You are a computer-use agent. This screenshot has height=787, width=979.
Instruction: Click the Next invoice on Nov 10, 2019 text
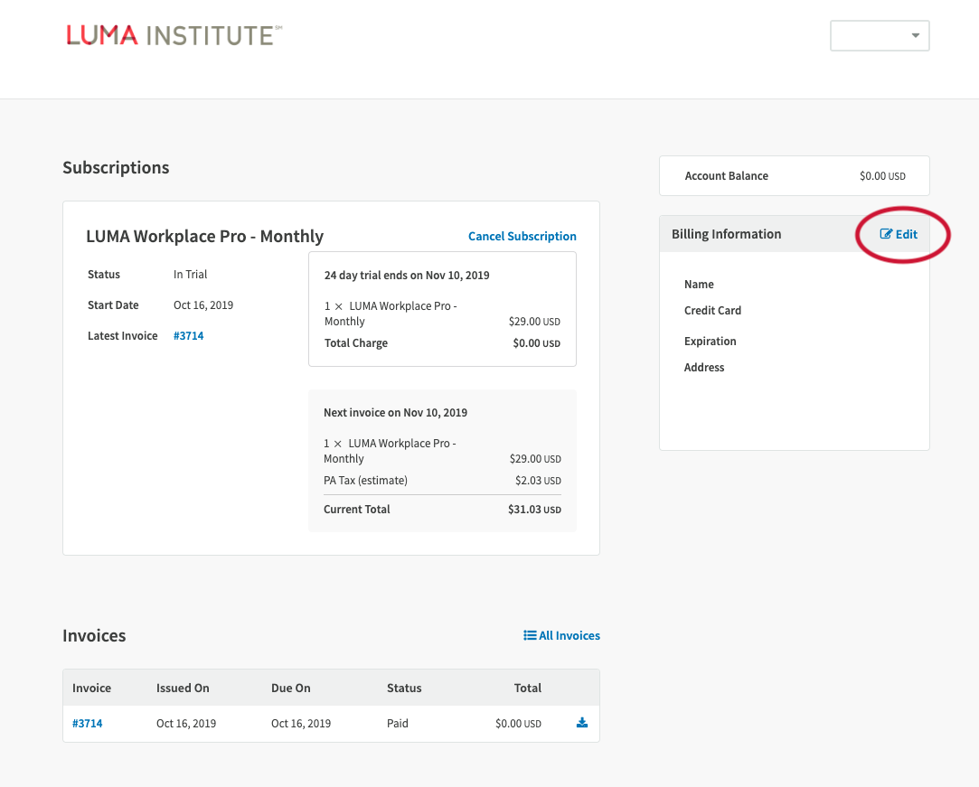395,413
